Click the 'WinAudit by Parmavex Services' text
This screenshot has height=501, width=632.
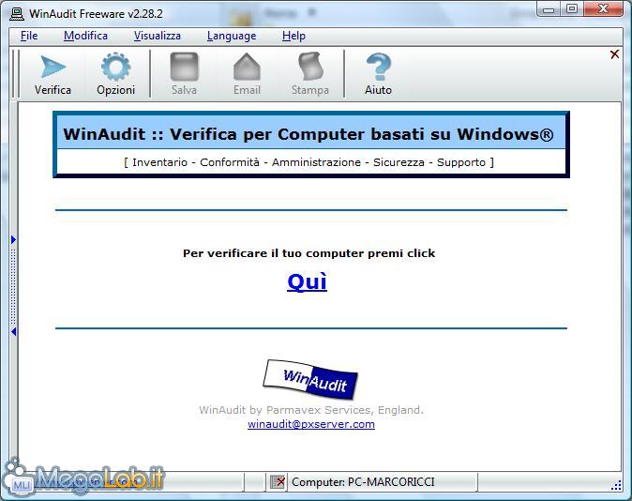point(311,410)
